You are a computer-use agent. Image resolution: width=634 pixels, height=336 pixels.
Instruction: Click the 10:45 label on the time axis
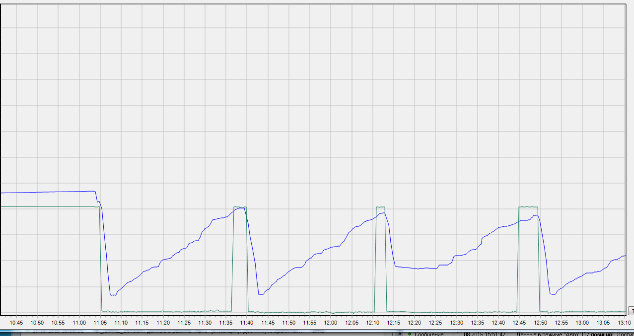click(16, 323)
